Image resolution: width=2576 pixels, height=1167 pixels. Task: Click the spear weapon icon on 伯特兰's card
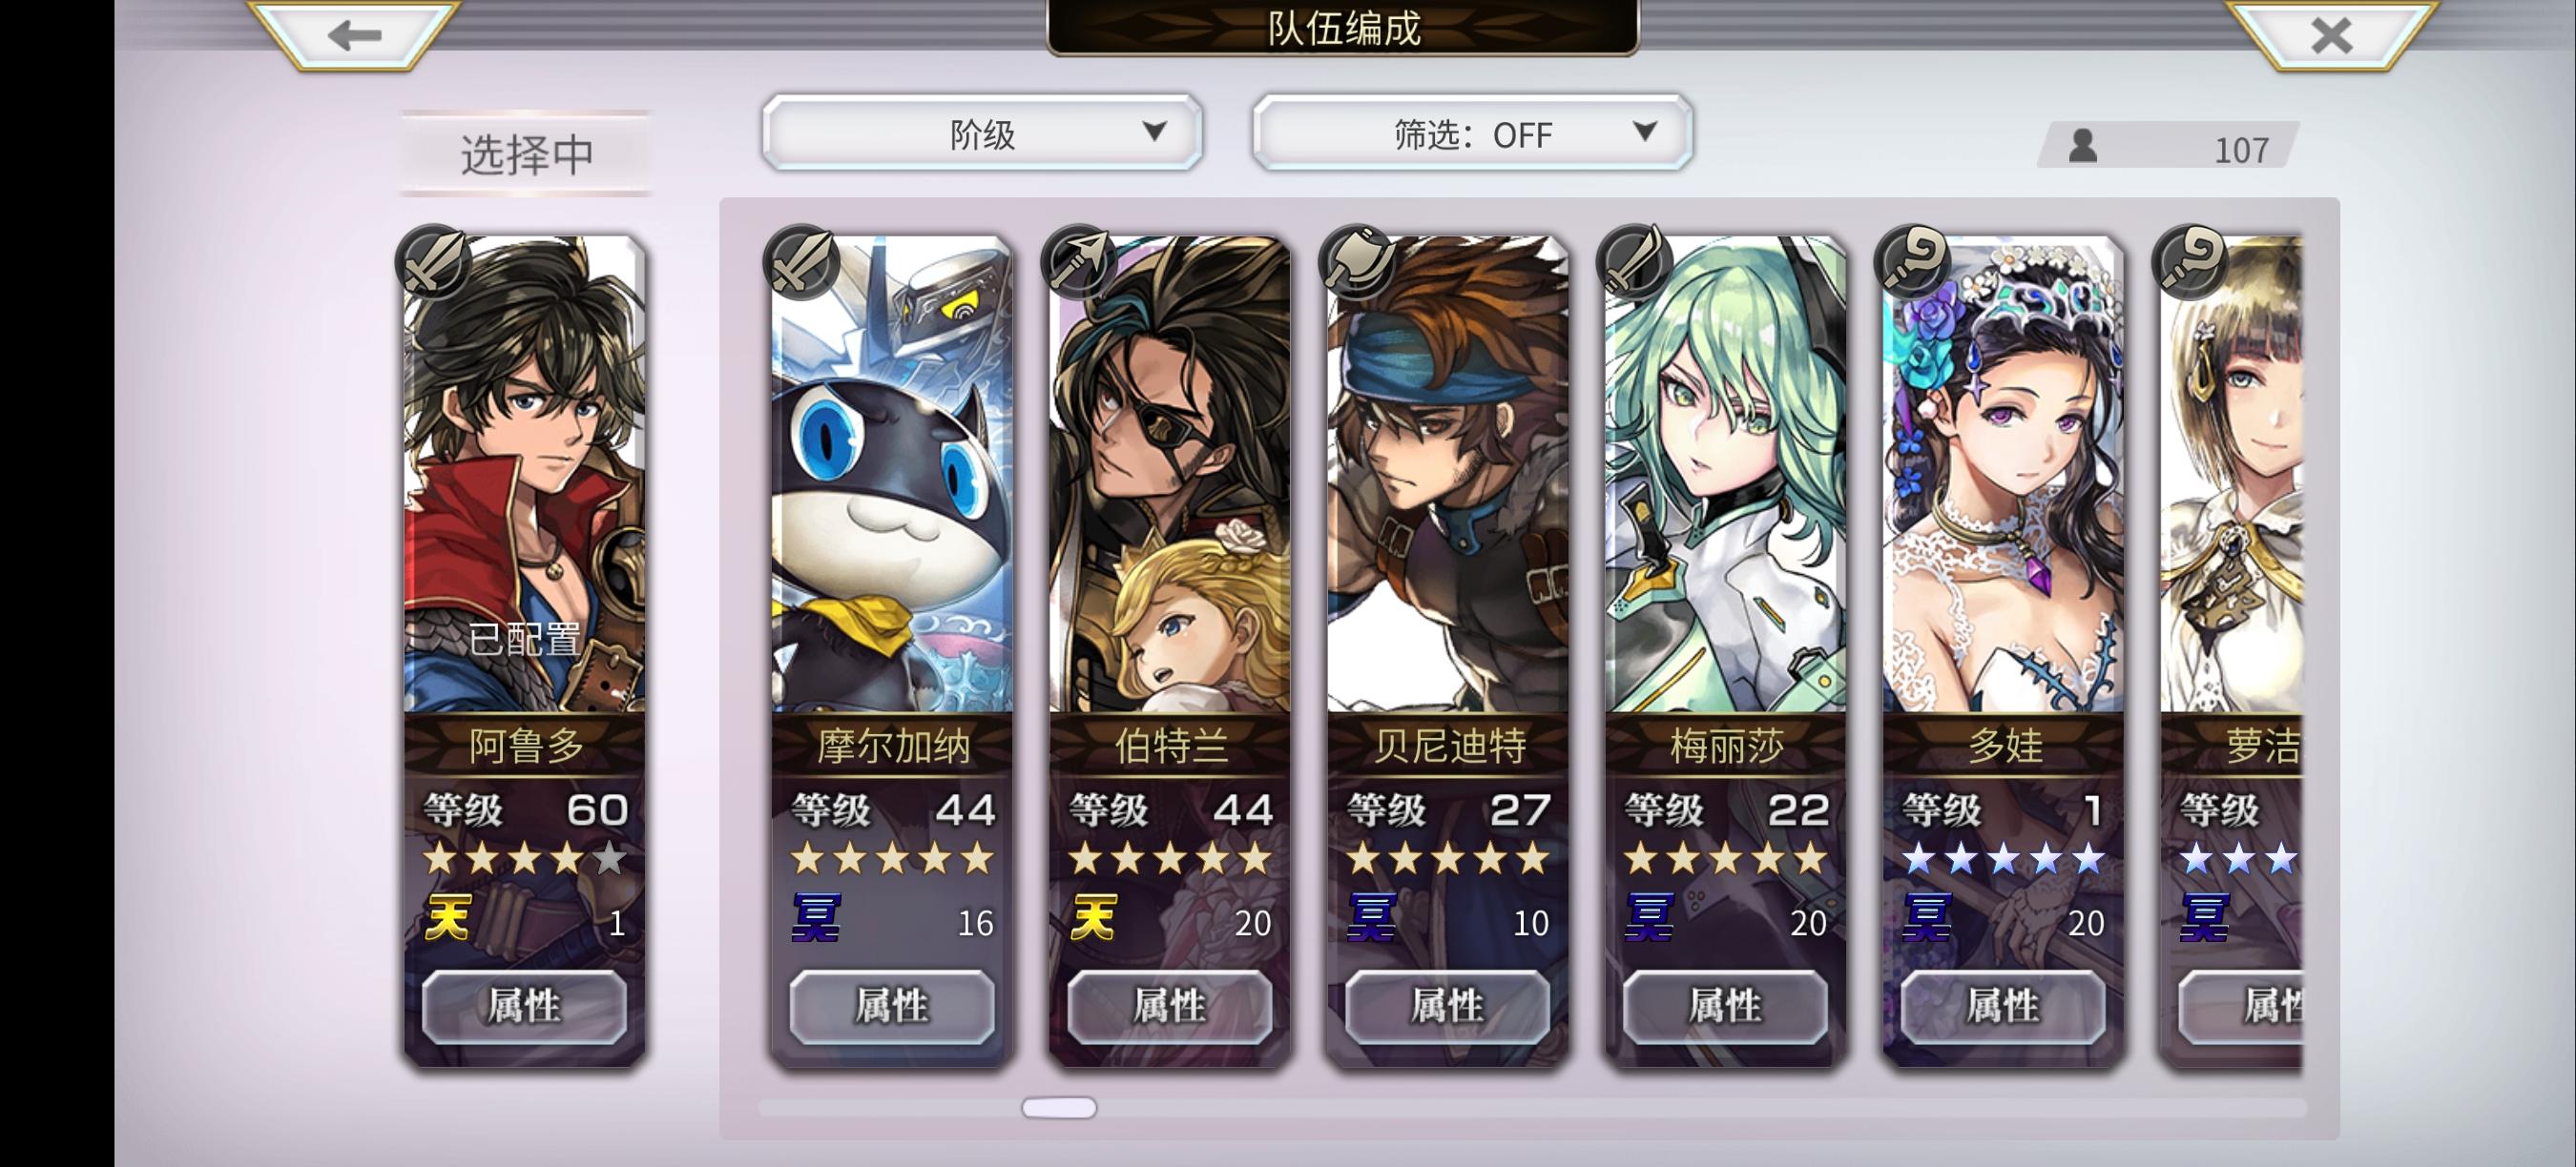[1079, 262]
